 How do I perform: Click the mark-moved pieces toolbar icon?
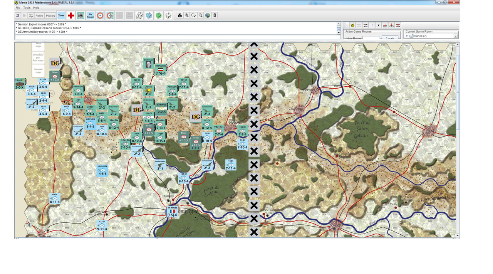click(x=215, y=15)
